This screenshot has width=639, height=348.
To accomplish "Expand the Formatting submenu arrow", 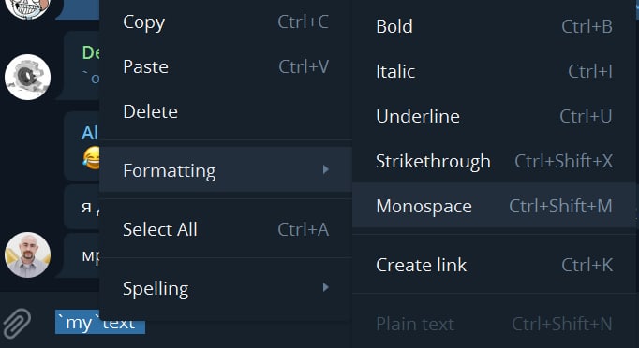I will [x=325, y=169].
